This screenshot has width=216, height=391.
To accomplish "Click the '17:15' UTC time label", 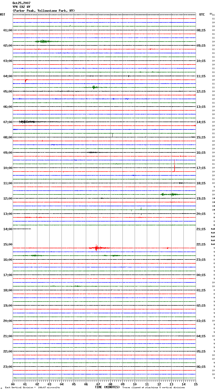I will click(x=201, y=168).
